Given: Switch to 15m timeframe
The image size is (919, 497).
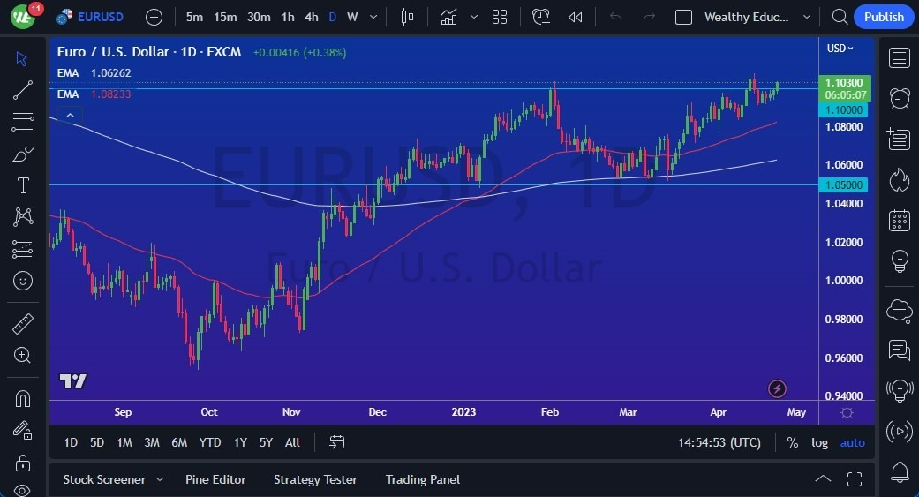Looking at the screenshot, I should point(225,17).
